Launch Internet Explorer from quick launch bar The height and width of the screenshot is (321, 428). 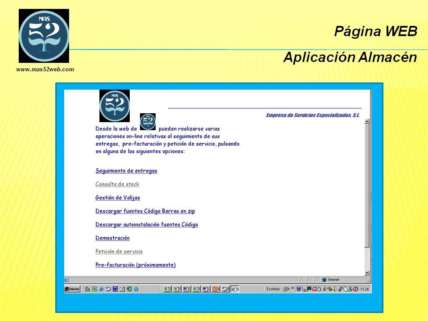click(101, 289)
